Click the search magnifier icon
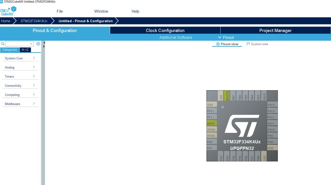Screen dimensions: 331x185 [3, 44]
